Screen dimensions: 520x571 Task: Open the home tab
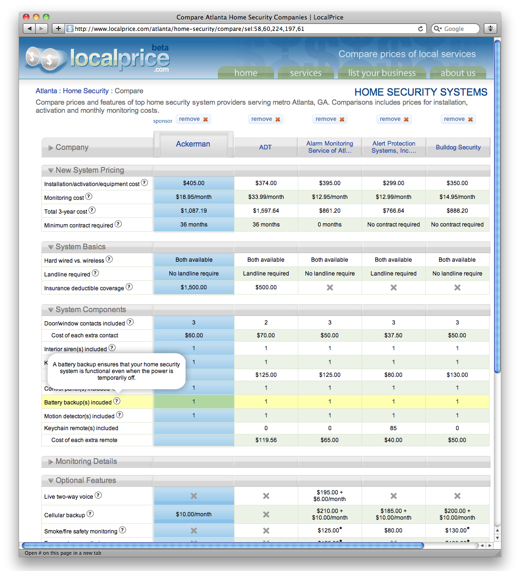(246, 73)
